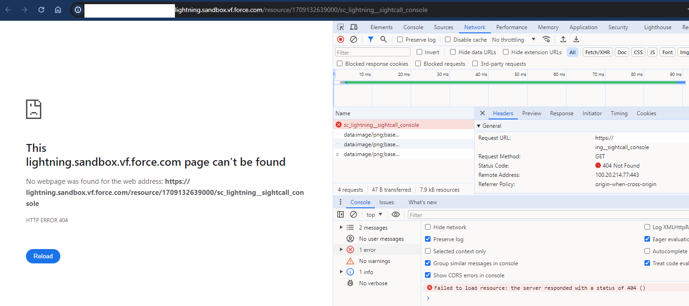Open the Memory tab
This screenshot has height=306, width=689.
pos(548,27)
